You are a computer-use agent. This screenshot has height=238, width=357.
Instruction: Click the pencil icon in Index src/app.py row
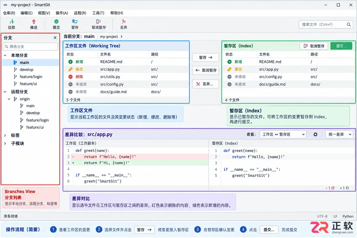(229, 69)
